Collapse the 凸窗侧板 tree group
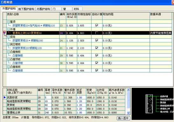Viewport: 174px width, 122px height. click(9, 52)
